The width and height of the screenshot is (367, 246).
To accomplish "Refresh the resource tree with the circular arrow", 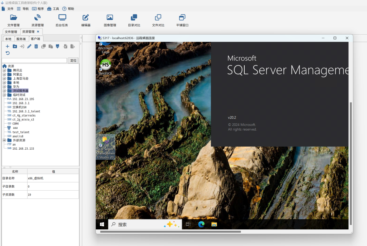I will coord(7,53).
